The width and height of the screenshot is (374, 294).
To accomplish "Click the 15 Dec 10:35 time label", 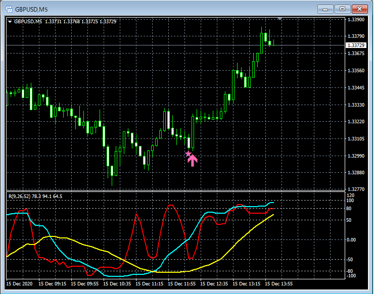I will tap(117, 284).
